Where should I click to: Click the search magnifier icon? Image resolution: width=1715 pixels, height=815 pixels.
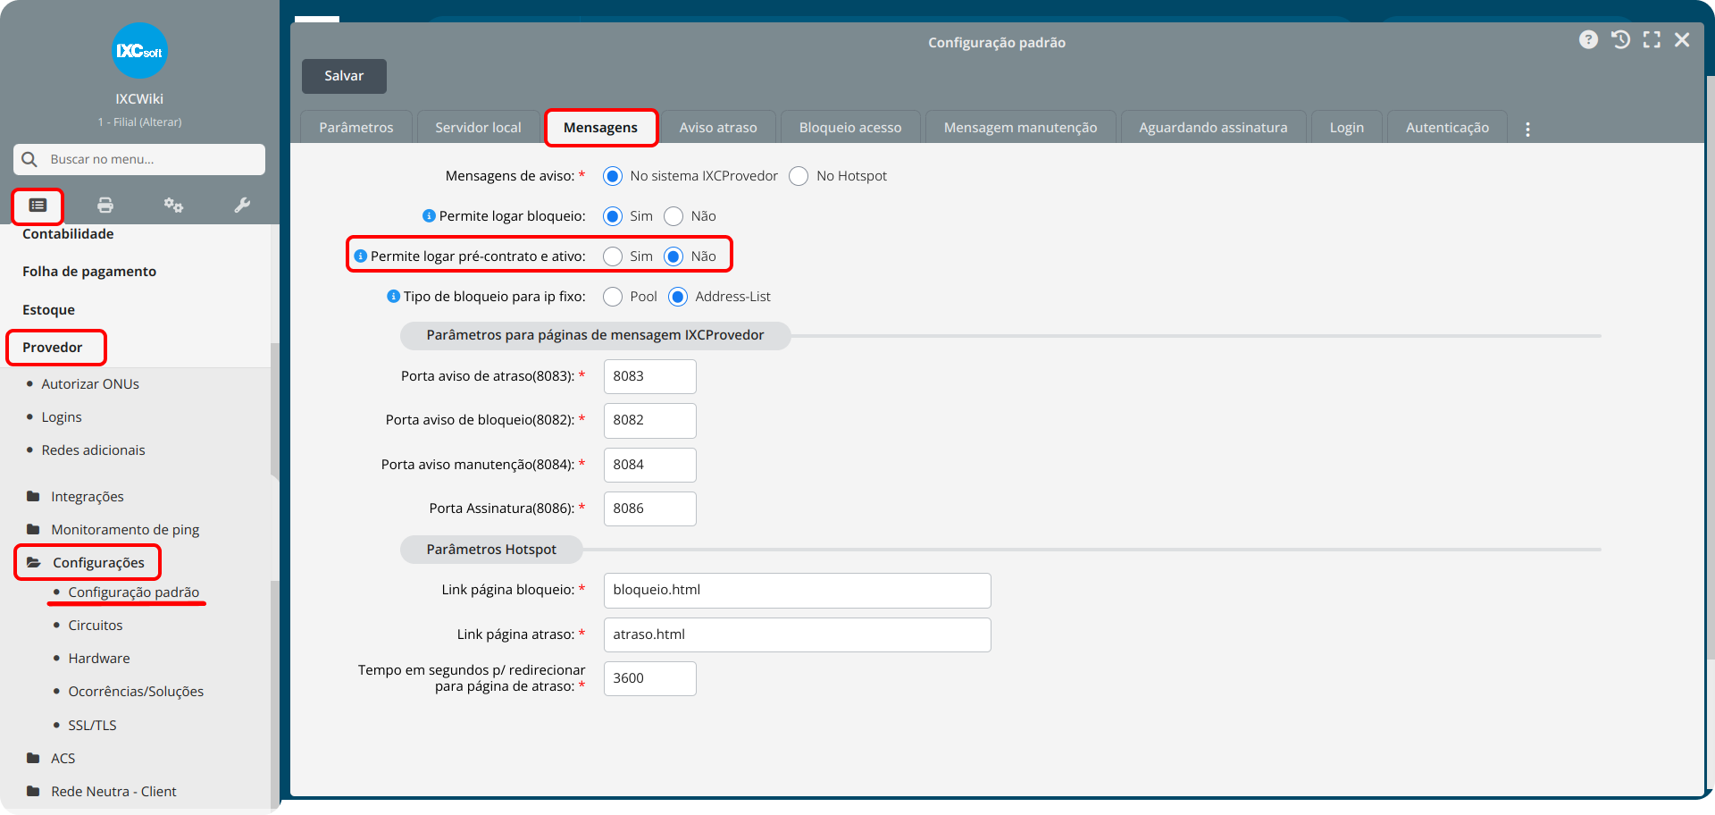coord(29,159)
